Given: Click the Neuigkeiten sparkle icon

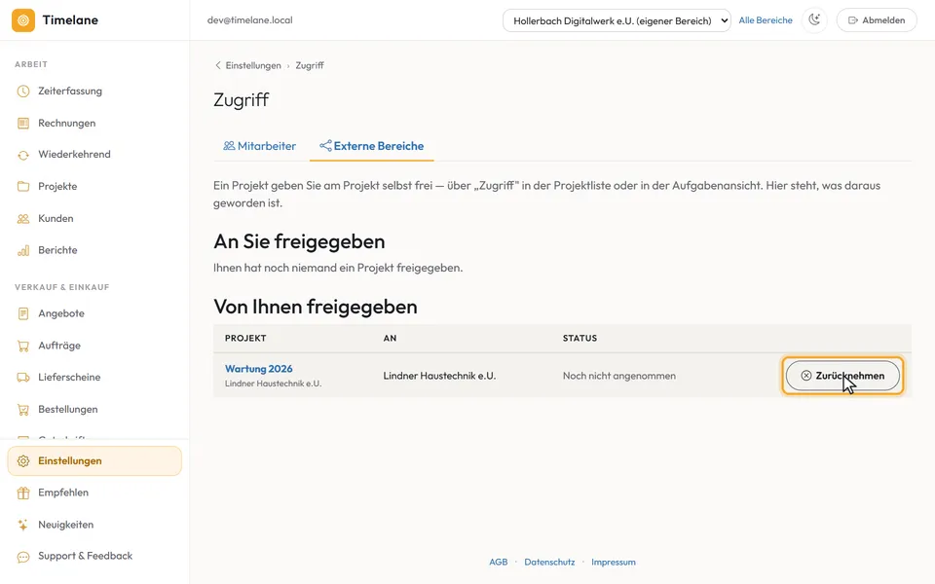Looking at the screenshot, I should [x=23, y=525].
